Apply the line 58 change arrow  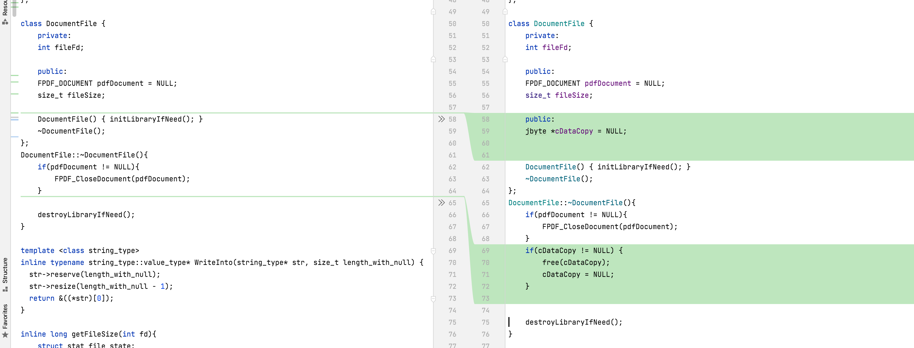pos(441,119)
